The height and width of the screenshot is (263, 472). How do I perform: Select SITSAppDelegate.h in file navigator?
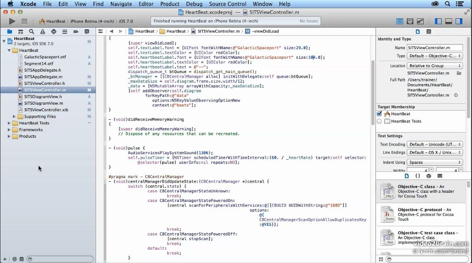tap(42, 70)
